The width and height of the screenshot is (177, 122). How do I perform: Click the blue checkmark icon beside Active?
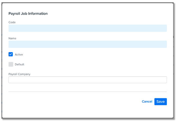pos(11,54)
